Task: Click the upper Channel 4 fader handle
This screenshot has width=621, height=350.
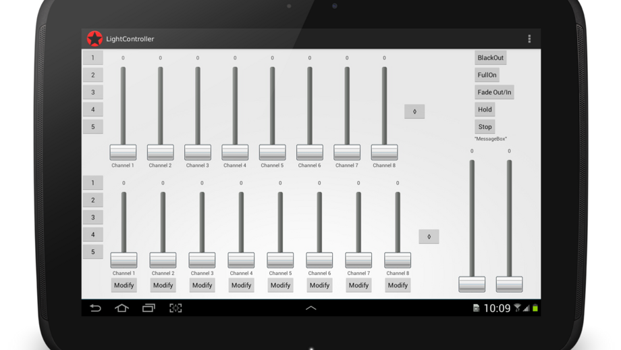Action: click(x=235, y=152)
